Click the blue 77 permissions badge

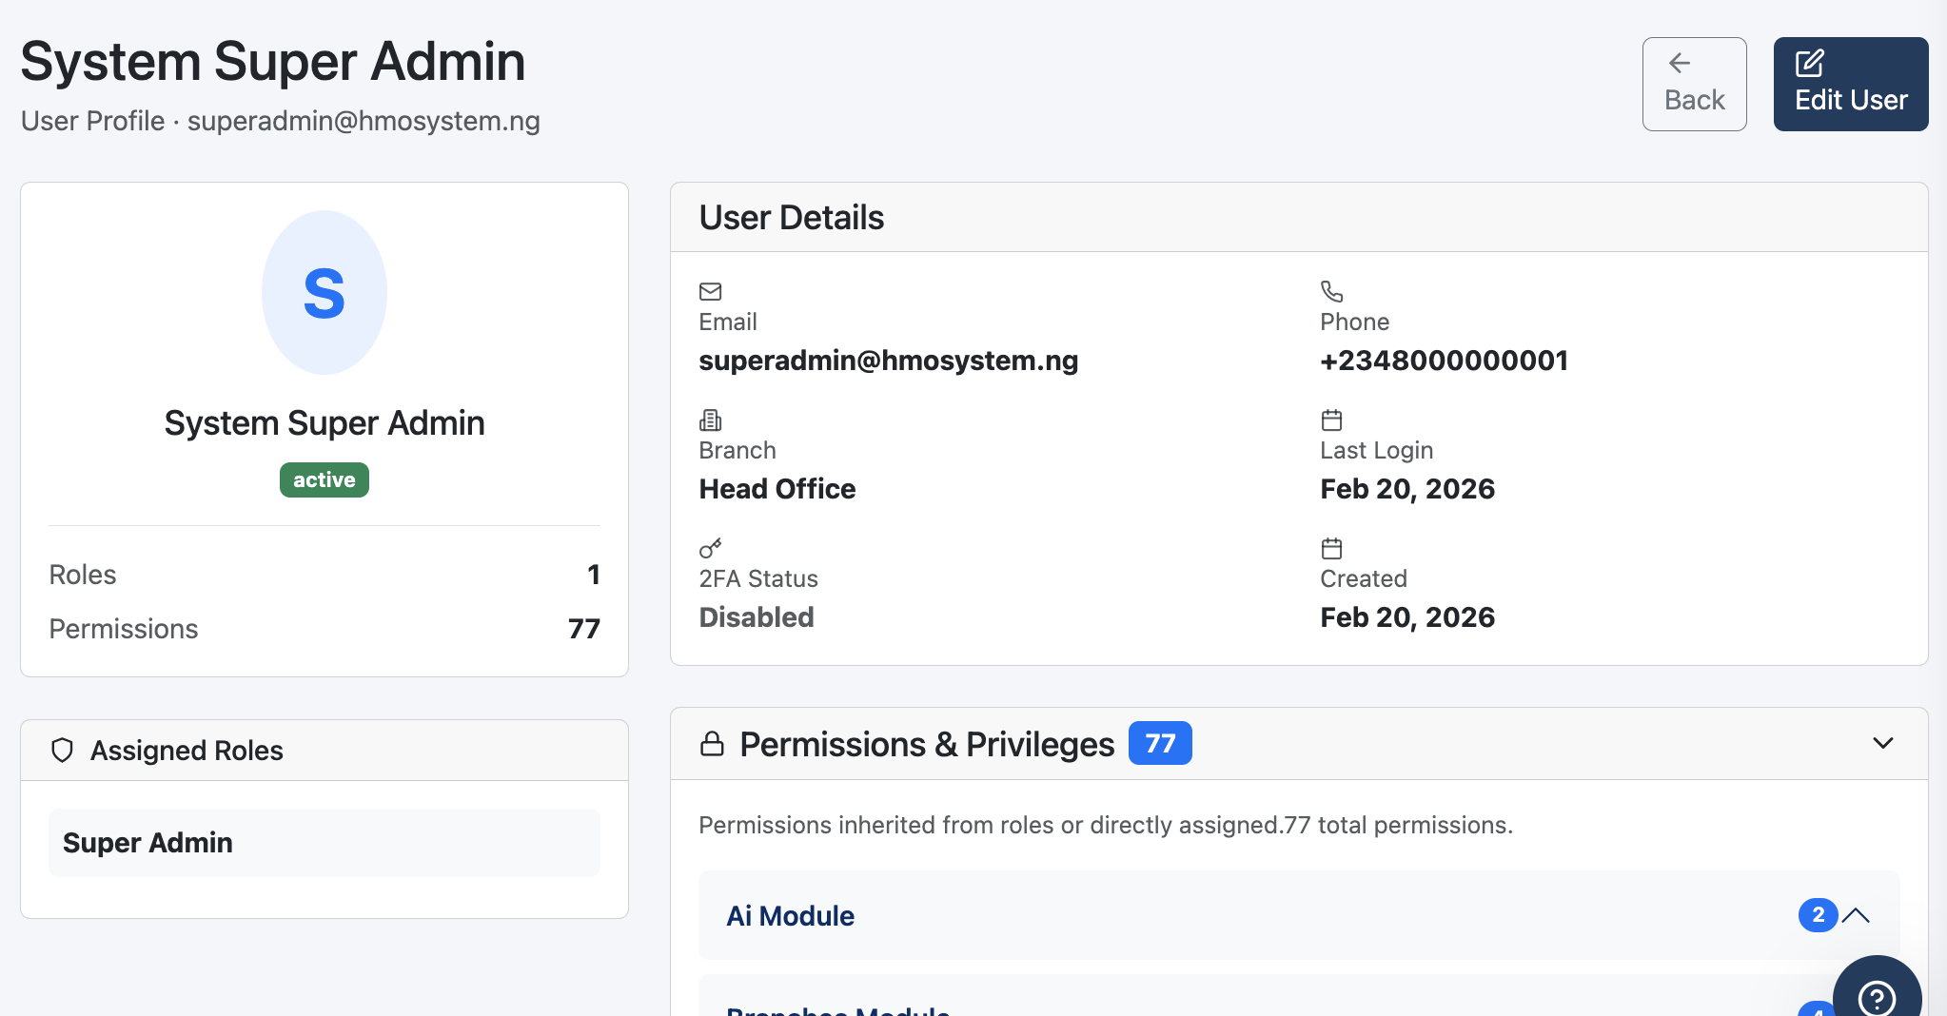pos(1160,743)
